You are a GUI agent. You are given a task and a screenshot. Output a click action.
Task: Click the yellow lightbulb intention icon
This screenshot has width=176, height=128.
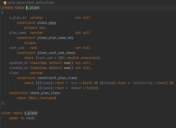coord(5,3)
